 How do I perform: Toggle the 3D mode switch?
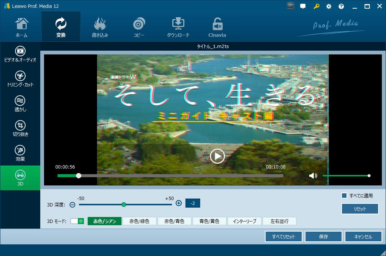(x=77, y=221)
